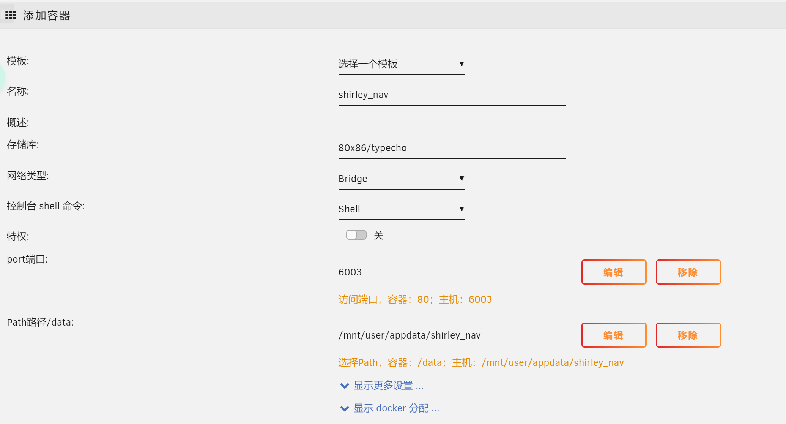Viewport: 786px width, 424px height.
Task: Click 编辑 button for Path /data
Action: (x=614, y=335)
